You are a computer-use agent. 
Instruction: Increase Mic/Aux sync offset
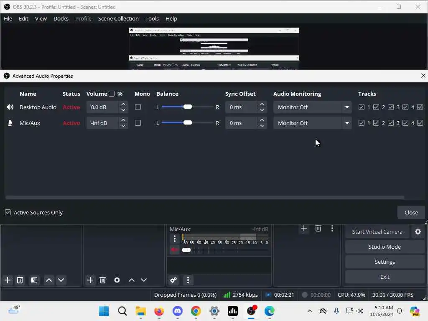tap(262, 120)
